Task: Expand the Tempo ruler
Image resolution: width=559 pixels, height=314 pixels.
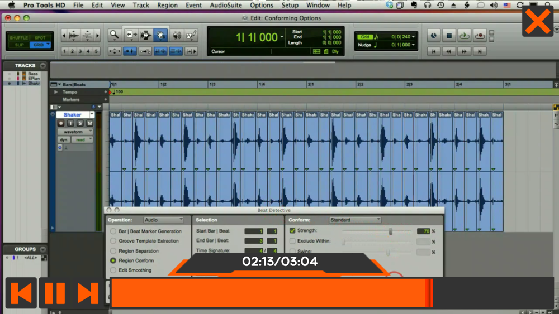Action: click(x=56, y=92)
